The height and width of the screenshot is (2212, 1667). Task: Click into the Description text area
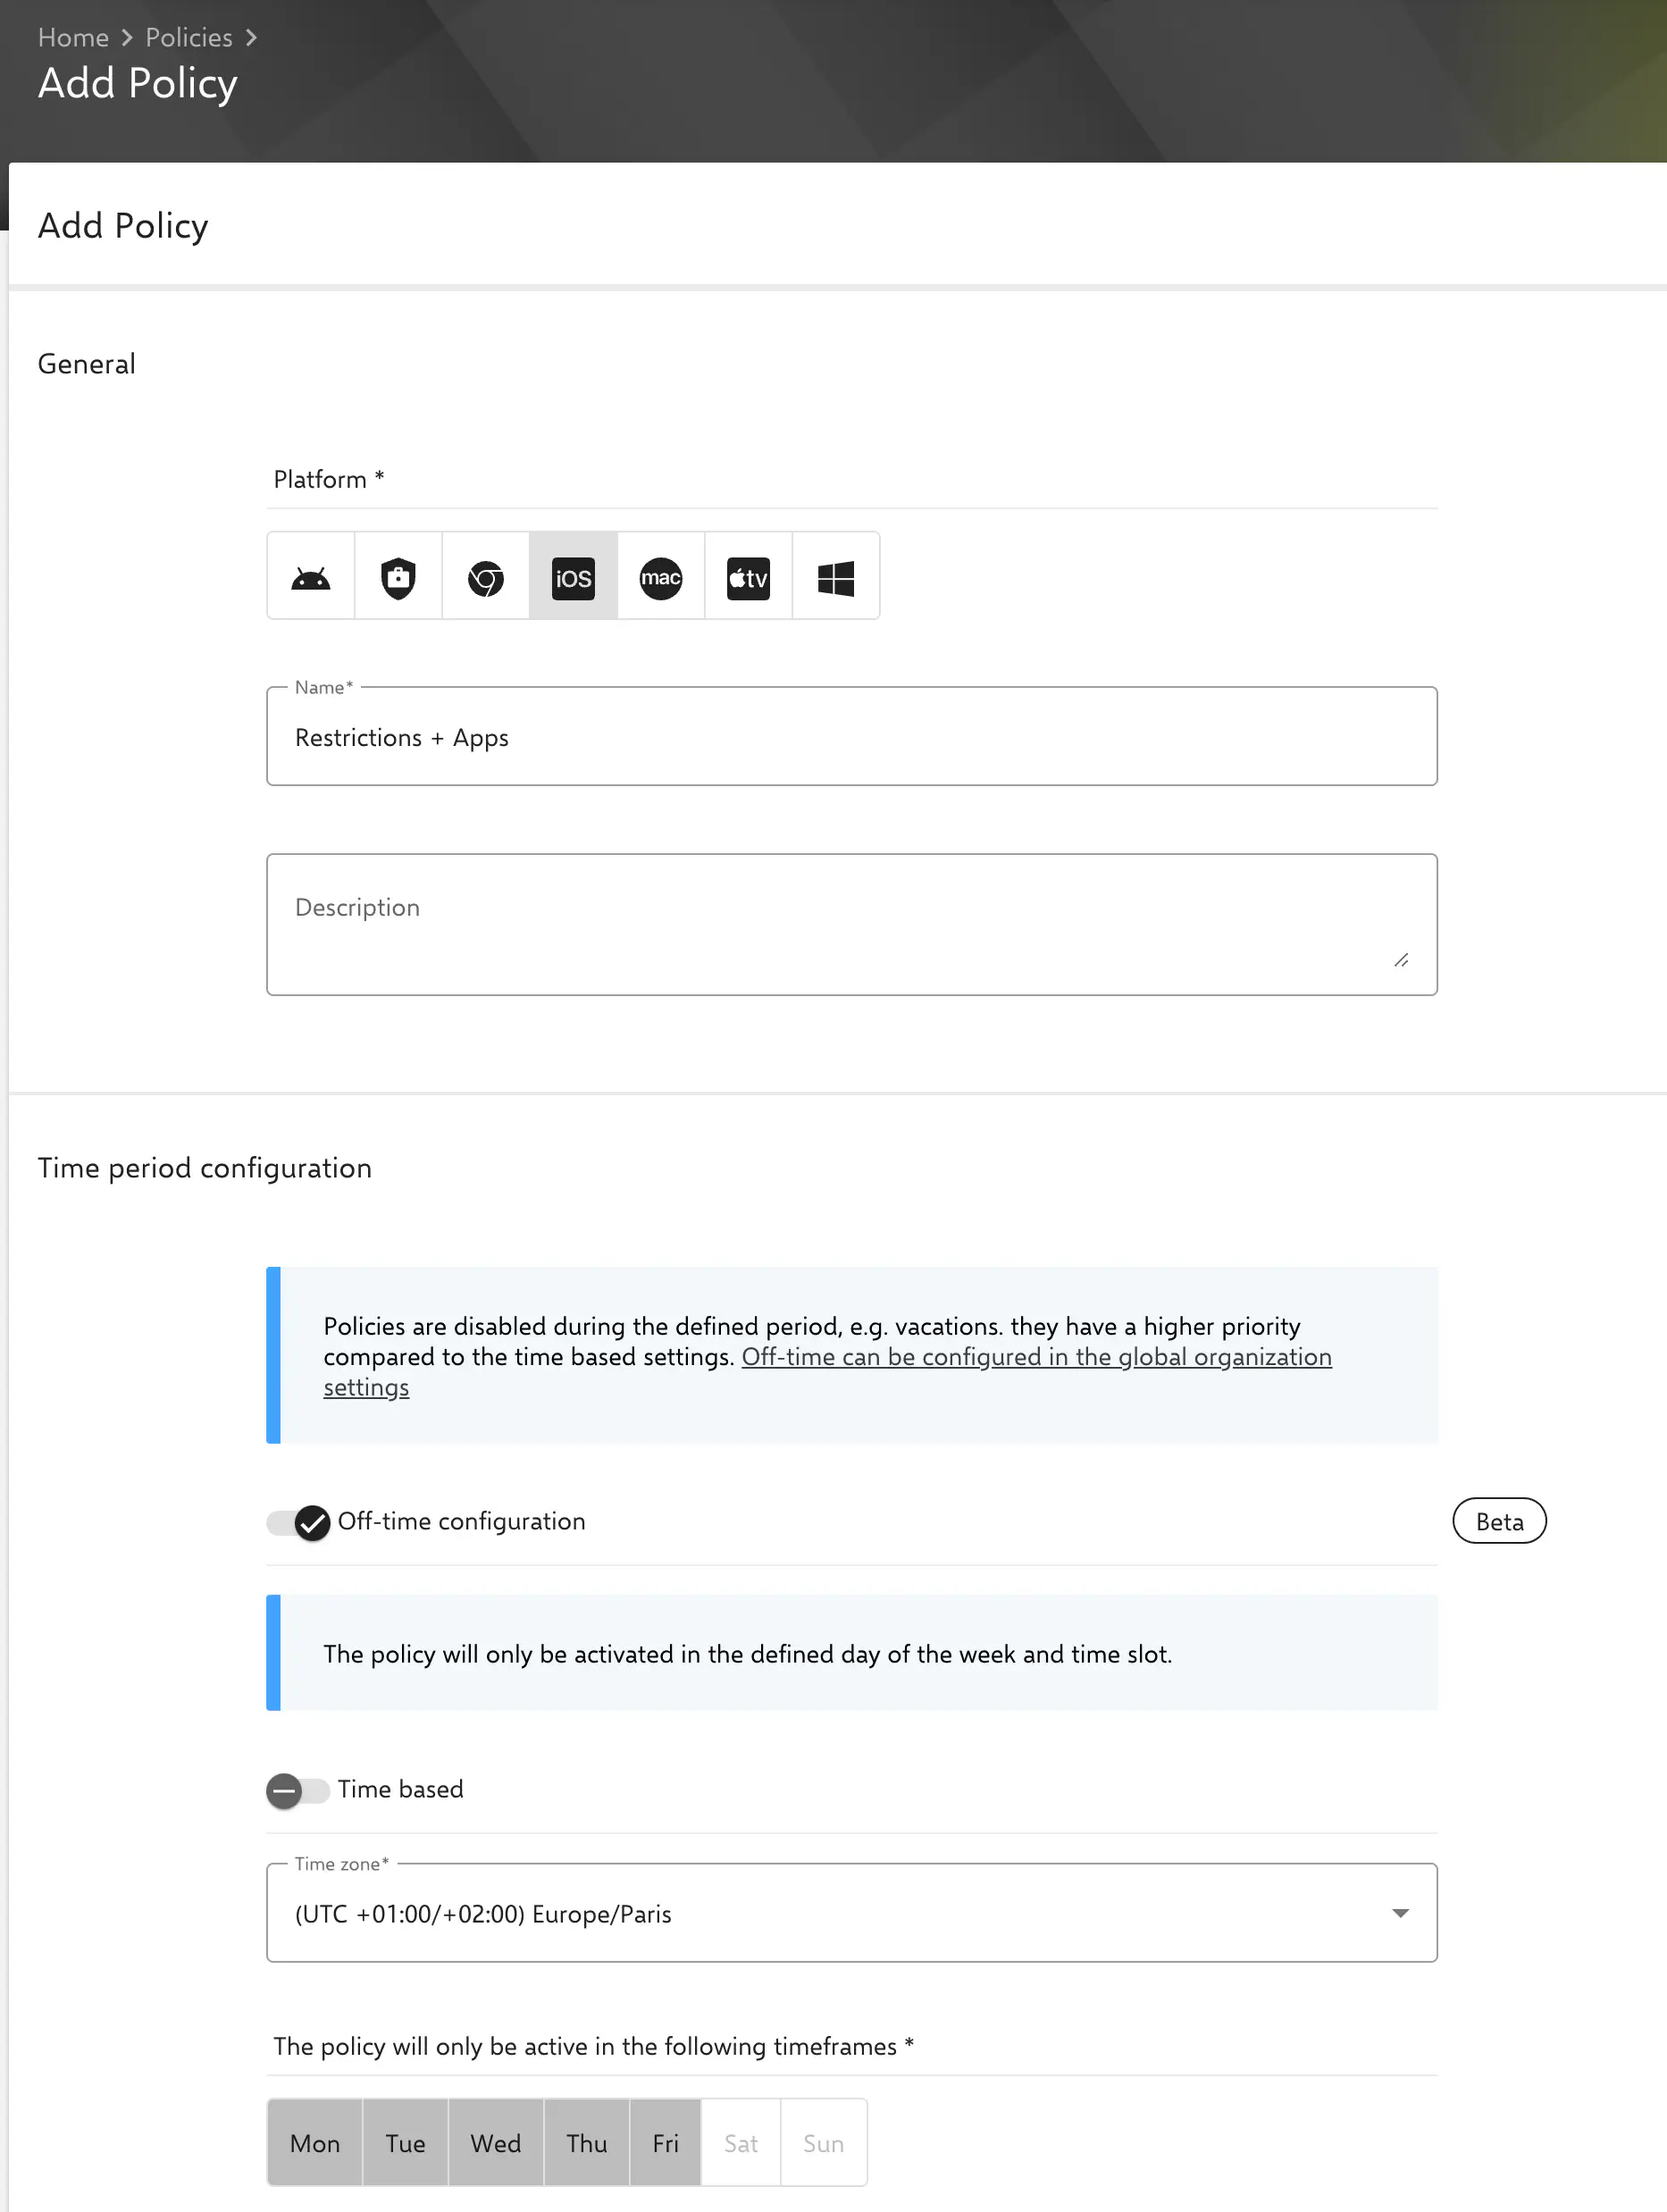(x=852, y=924)
